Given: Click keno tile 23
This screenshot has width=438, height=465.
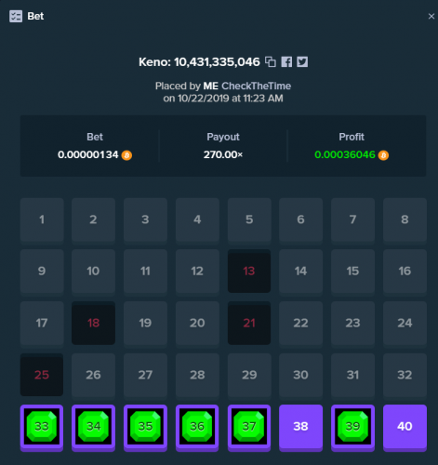Looking at the screenshot, I should tap(352, 324).
